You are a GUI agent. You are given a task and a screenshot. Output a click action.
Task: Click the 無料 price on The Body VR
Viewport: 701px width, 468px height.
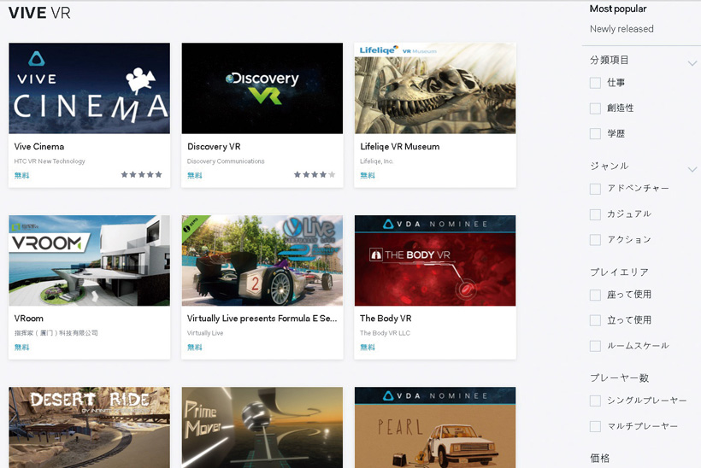pos(368,348)
